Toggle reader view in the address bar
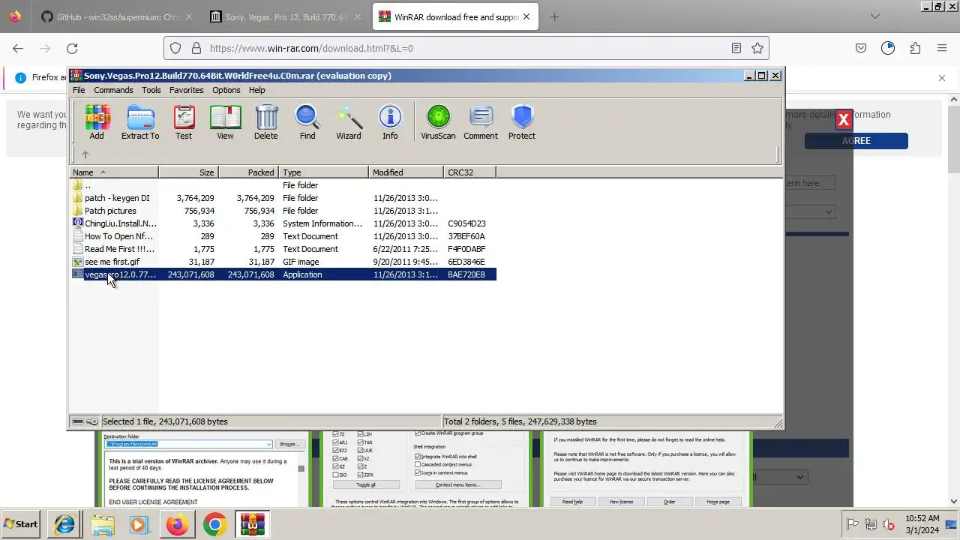The height and width of the screenshot is (540, 960). click(736, 48)
